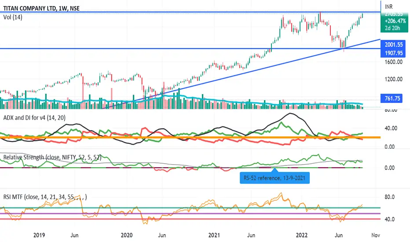Click the 40.00 value on ADX scale
The image size is (410, 242).
[x=391, y=128]
